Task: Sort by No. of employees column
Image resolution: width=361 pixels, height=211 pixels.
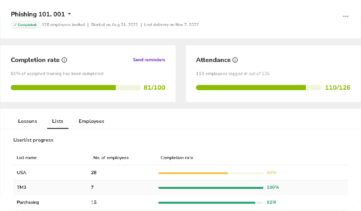Action: tap(109, 158)
